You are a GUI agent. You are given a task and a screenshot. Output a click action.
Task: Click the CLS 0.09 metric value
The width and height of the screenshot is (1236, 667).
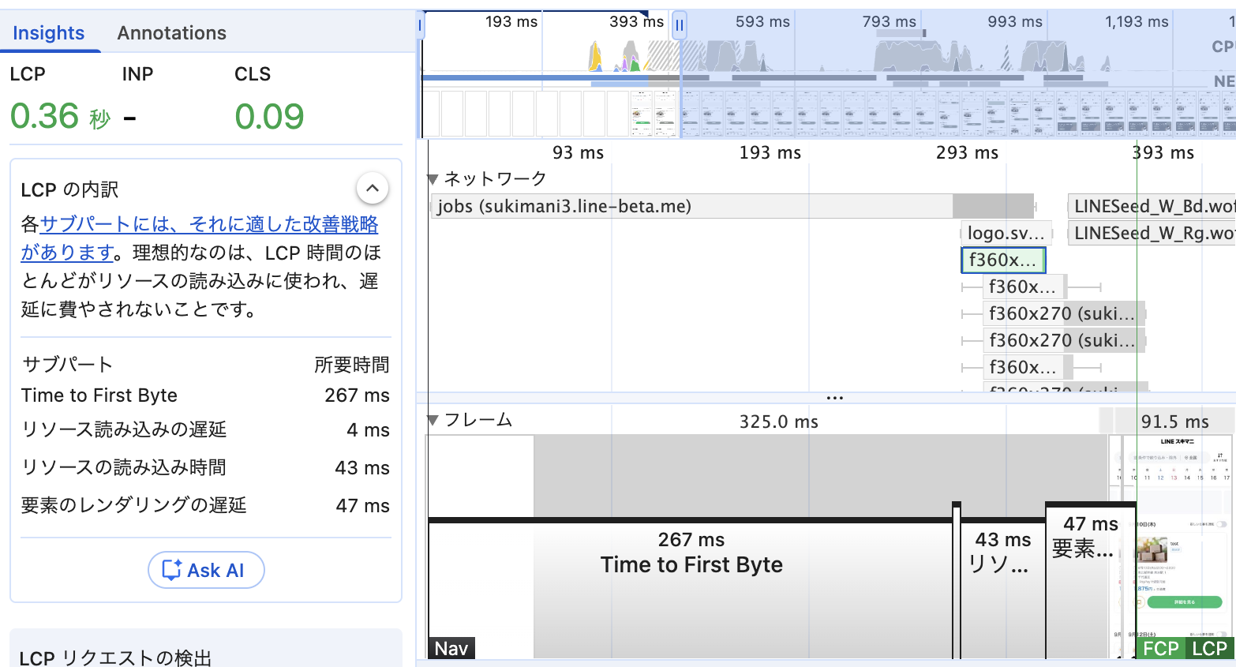[x=269, y=117]
